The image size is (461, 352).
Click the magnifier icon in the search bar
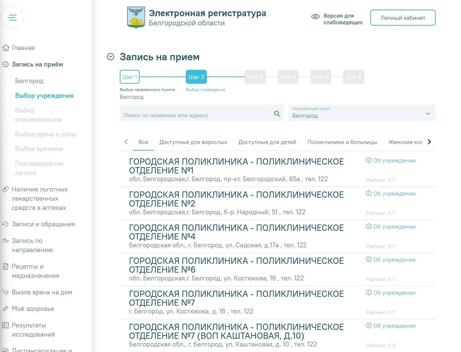tap(277, 114)
